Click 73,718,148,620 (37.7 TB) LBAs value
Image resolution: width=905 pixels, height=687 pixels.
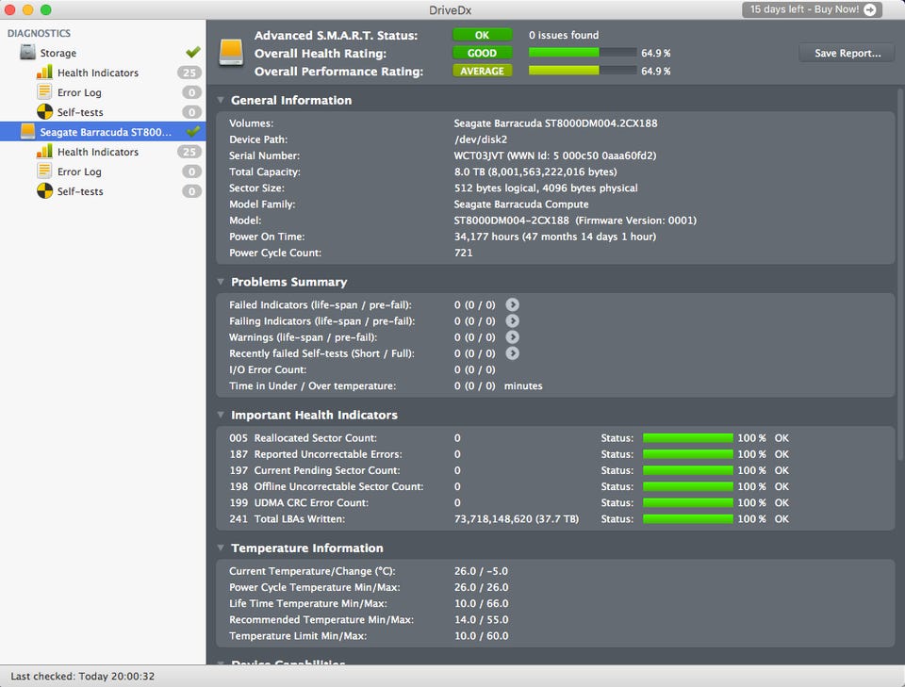click(x=516, y=518)
